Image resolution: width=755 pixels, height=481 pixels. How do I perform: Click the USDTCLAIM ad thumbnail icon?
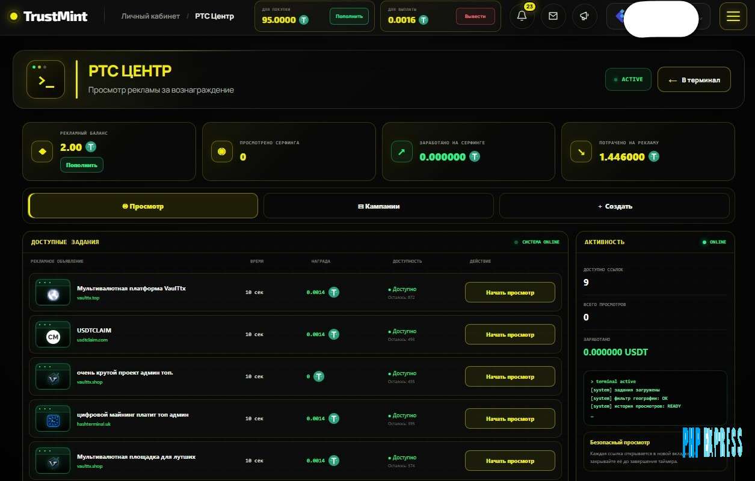coord(53,334)
